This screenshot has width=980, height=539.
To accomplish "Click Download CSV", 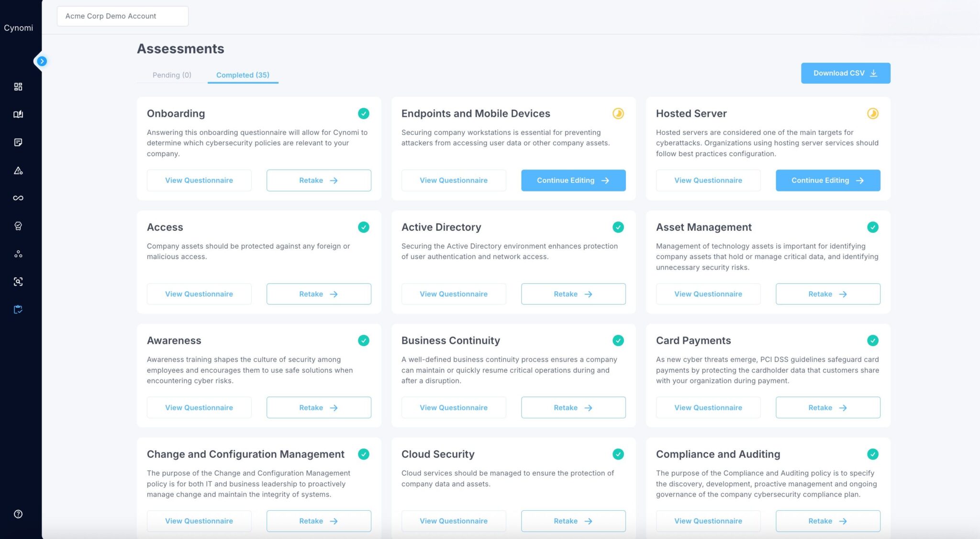I will [845, 73].
